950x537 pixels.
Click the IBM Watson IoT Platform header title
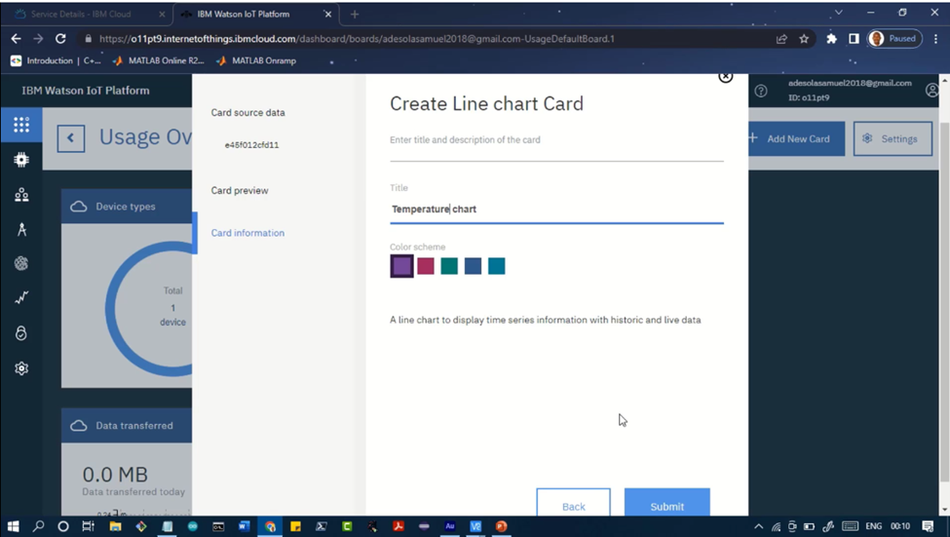(86, 91)
